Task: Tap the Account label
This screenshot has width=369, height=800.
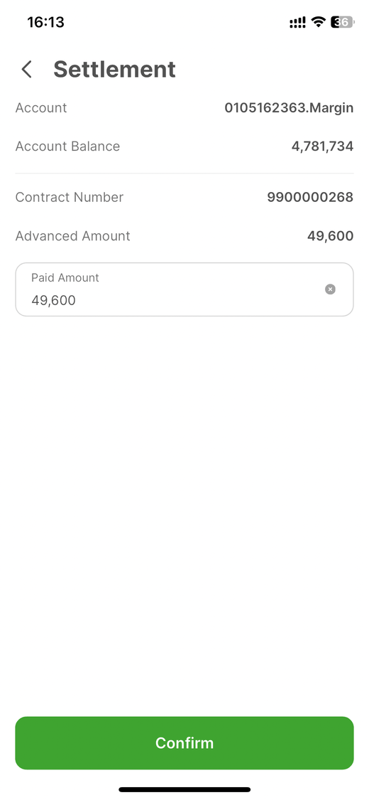Action: click(x=41, y=108)
